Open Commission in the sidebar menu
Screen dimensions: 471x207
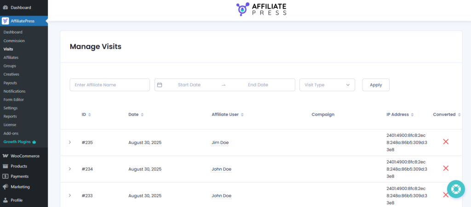pyautogui.click(x=14, y=41)
